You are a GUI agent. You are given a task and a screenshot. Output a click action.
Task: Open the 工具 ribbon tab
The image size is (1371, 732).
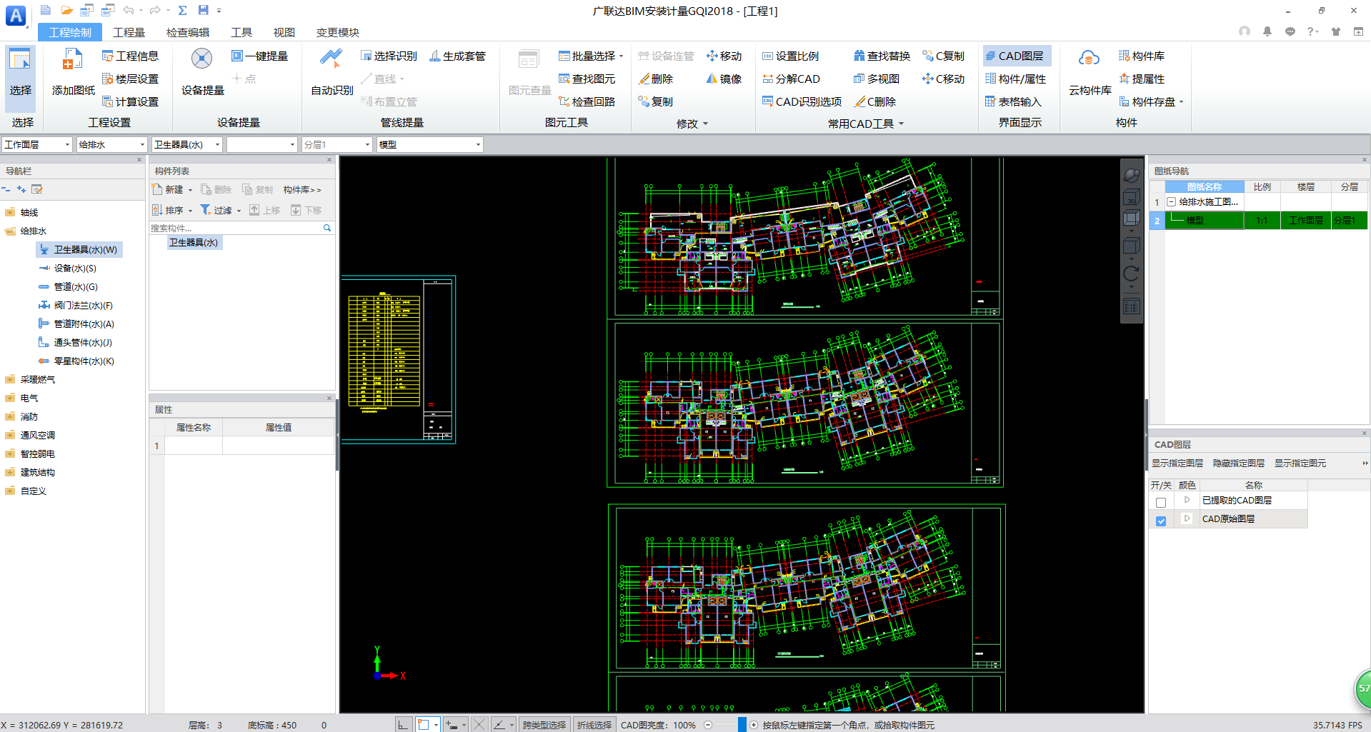coord(241,32)
